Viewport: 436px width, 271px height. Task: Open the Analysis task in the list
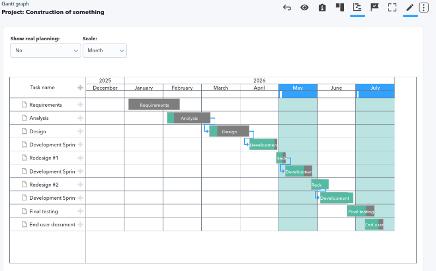point(39,118)
